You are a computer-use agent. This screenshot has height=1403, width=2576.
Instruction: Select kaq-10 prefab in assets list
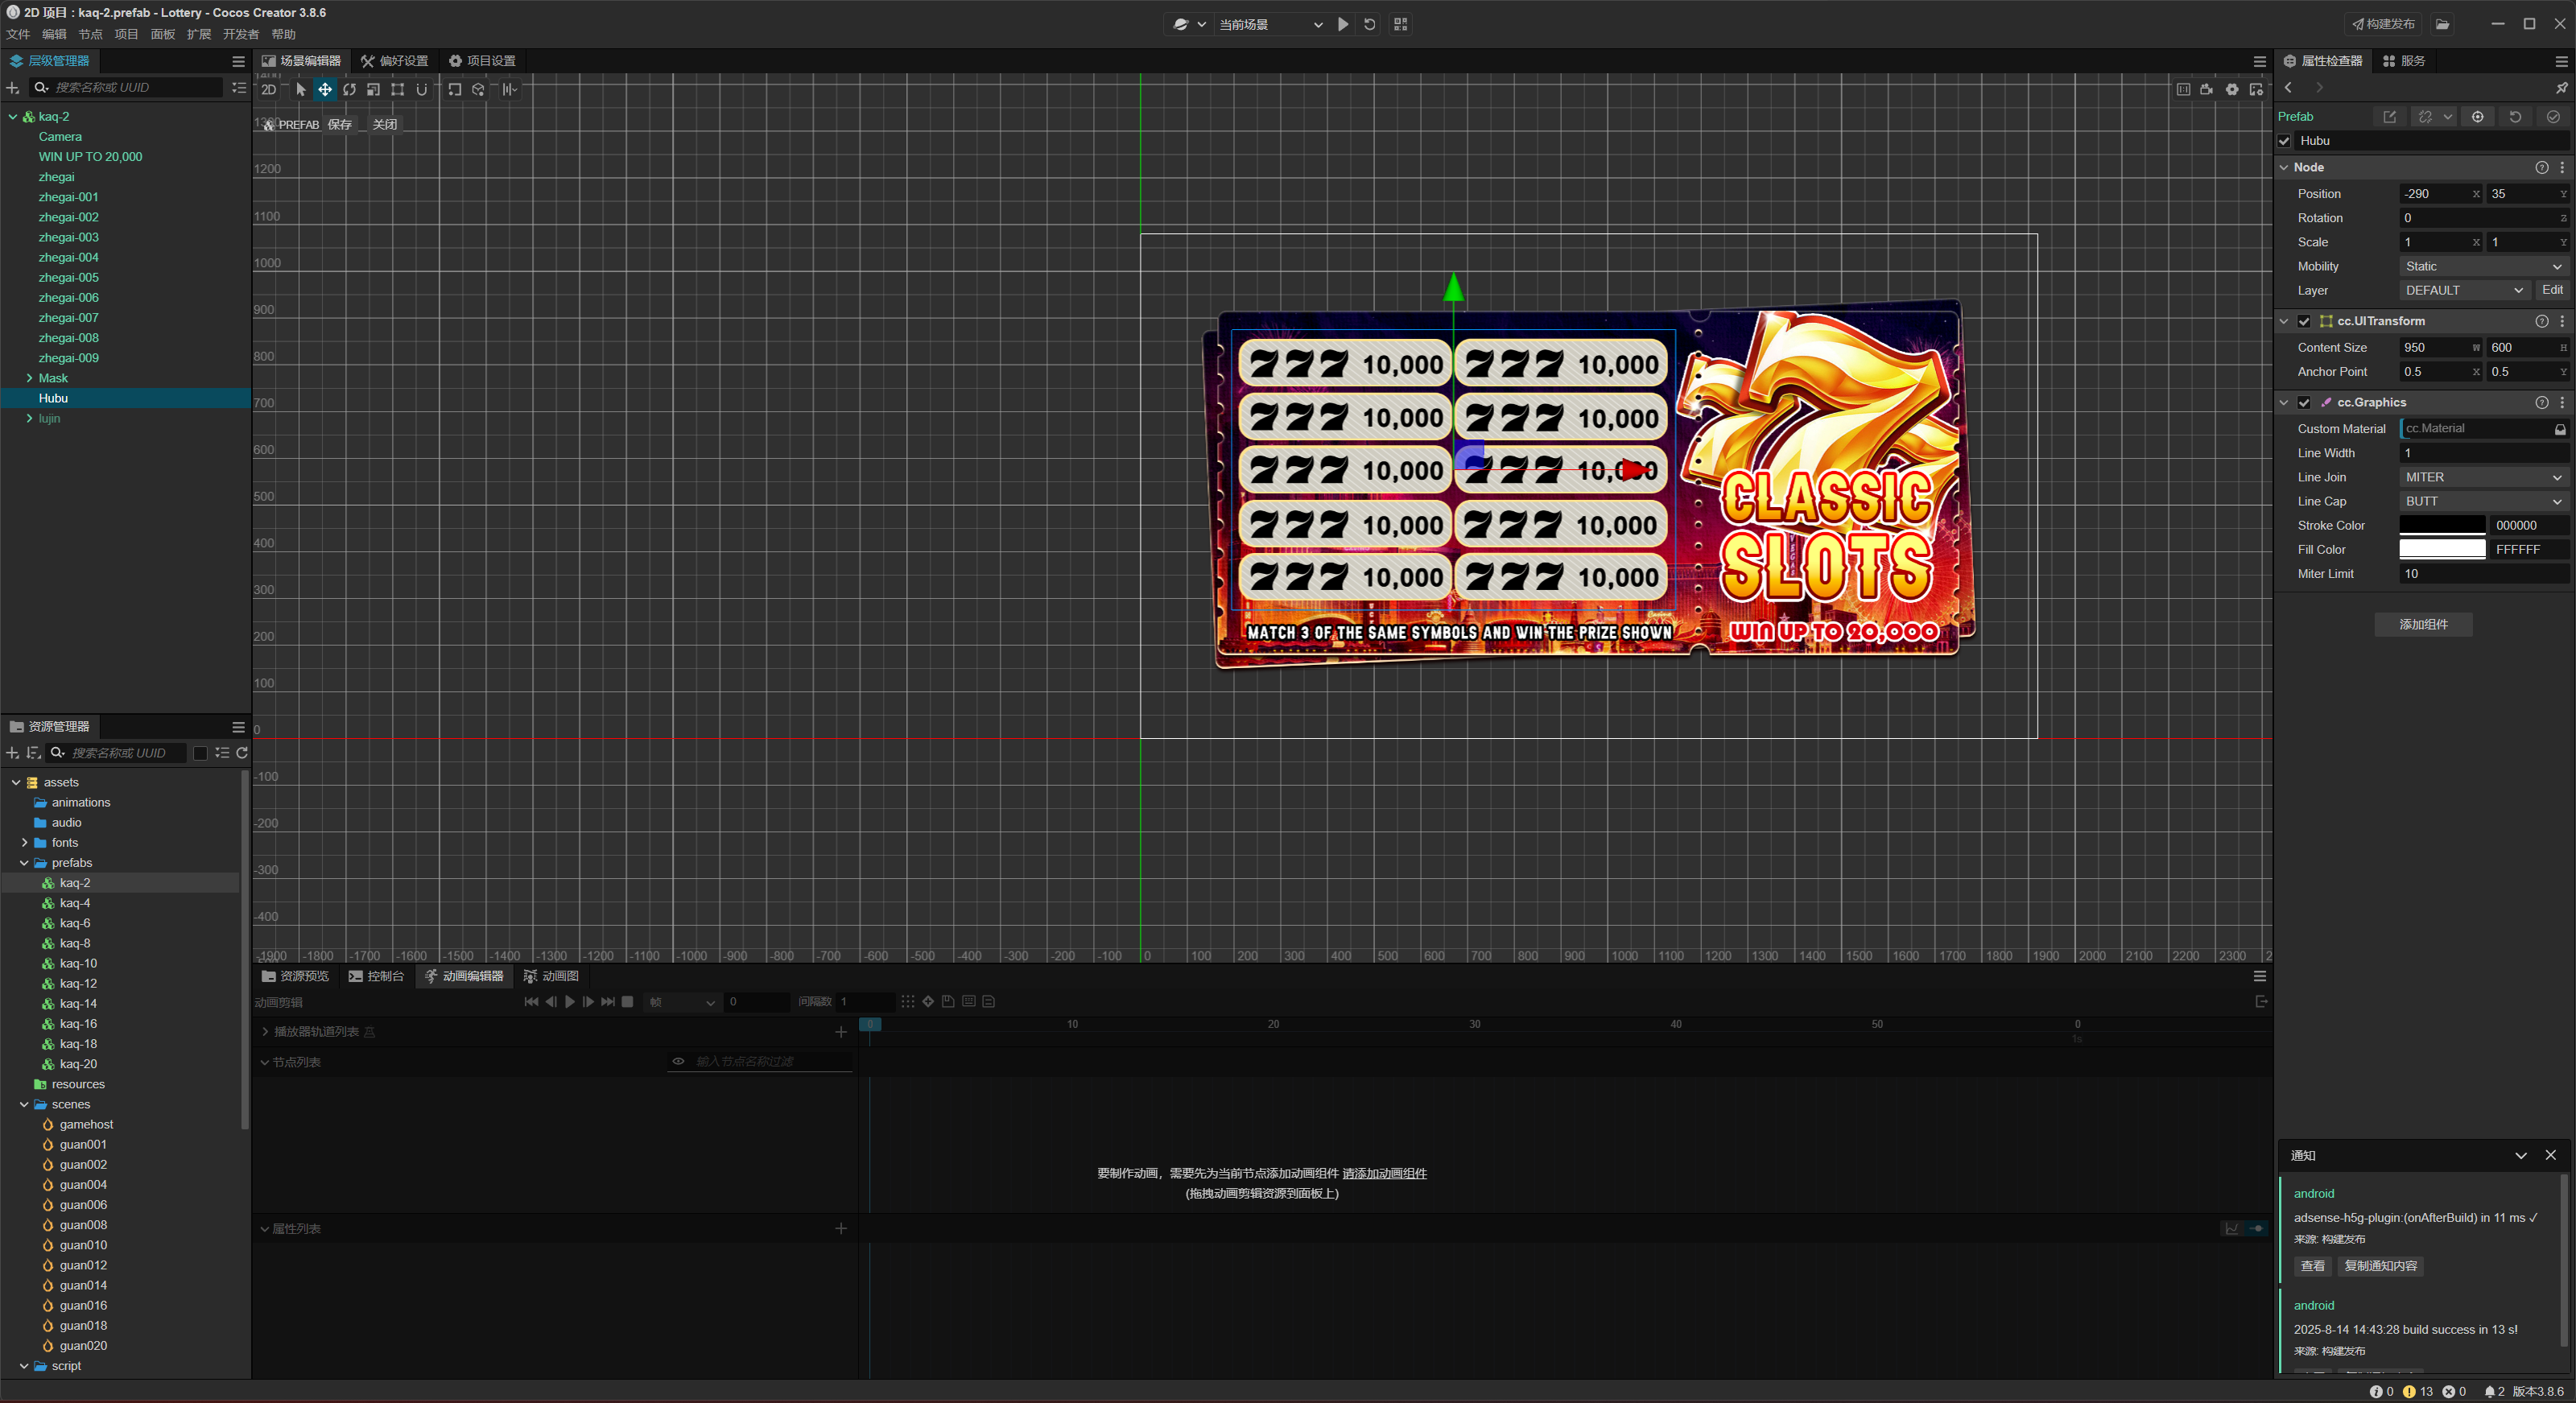pyautogui.click(x=78, y=963)
